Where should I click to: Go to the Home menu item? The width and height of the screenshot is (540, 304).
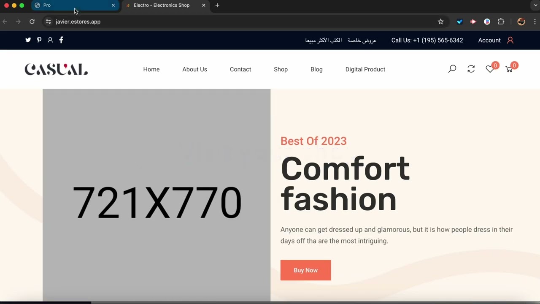pos(151,69)
